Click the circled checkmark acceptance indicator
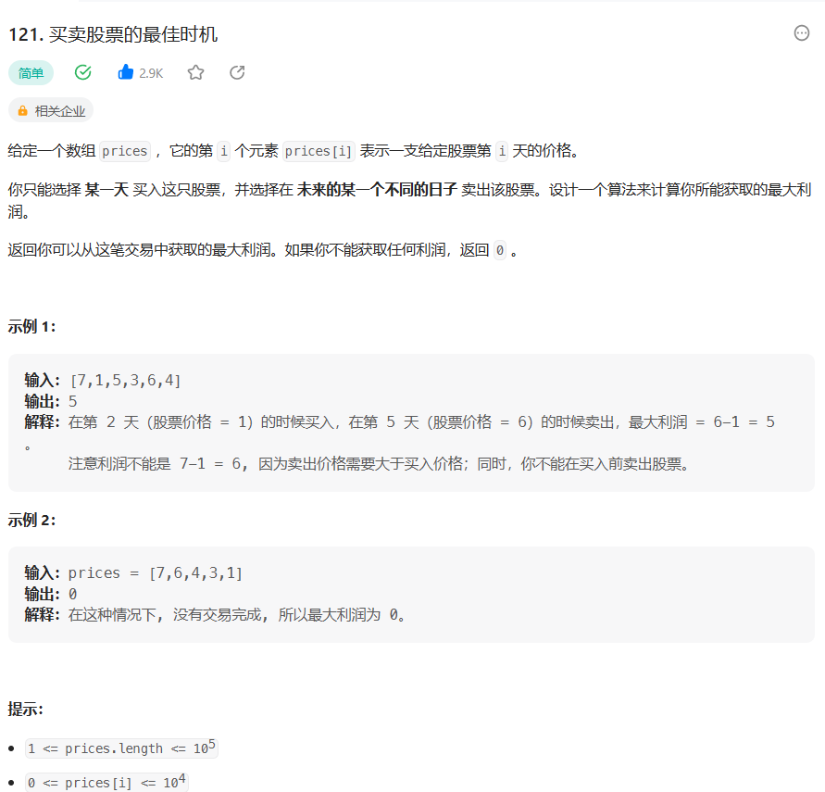Viewport: 825px width, 792px height. [82, 71]
